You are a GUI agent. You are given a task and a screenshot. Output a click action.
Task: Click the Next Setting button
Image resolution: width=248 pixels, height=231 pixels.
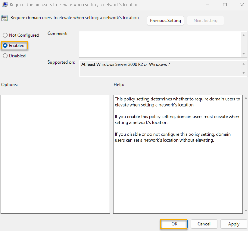pyautogui.click(x=205, y=21)
